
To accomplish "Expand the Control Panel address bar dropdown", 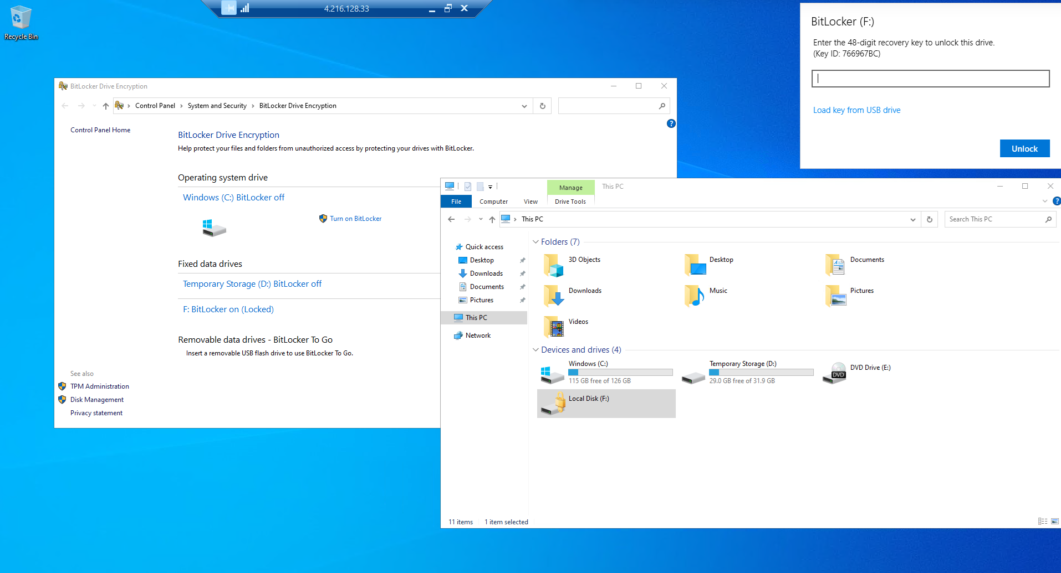I will point(524,106).
